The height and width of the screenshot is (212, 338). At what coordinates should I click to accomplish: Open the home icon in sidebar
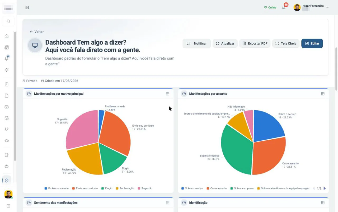[x=7, y=36]
